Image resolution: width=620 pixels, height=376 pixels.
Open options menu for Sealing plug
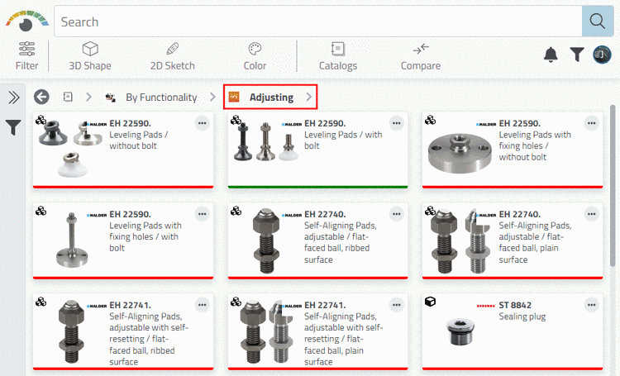pos(592,305)
